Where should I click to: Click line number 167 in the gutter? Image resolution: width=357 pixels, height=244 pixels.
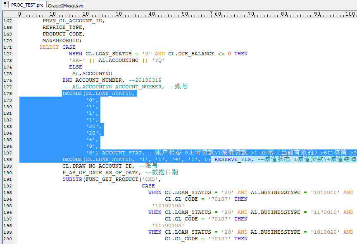pyautogui.click(x=7, y=21)
